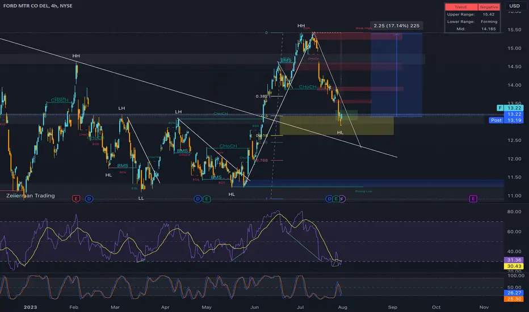Viewport: 529px width, 312px height.
Task: Click the 25.30 stochastic value label
Action: coord(514,299)
